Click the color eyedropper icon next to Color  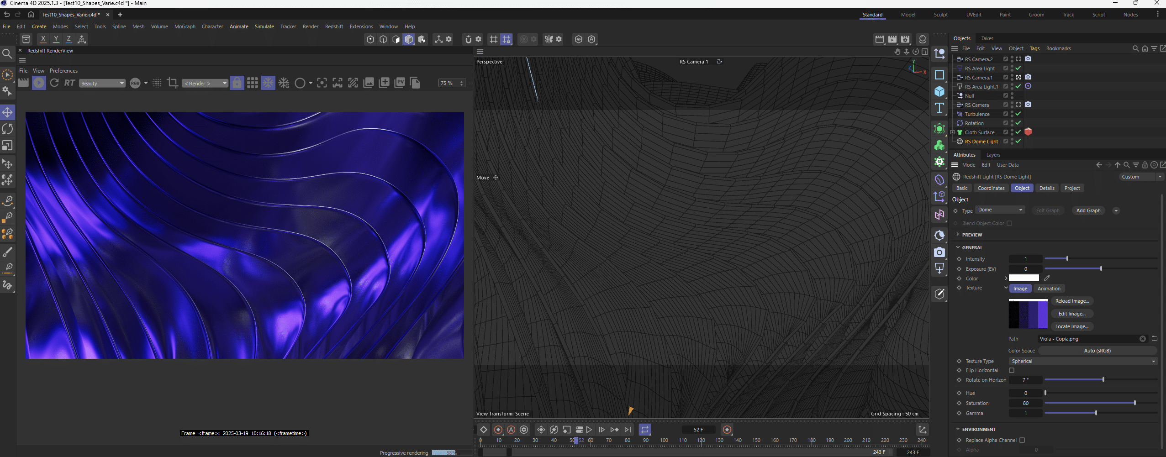pos(1047,278)
